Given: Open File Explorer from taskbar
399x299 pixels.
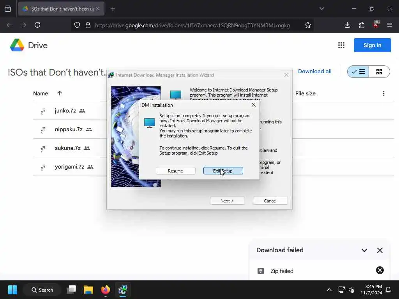Looking at the screenshot, I should tap(88, 290).
